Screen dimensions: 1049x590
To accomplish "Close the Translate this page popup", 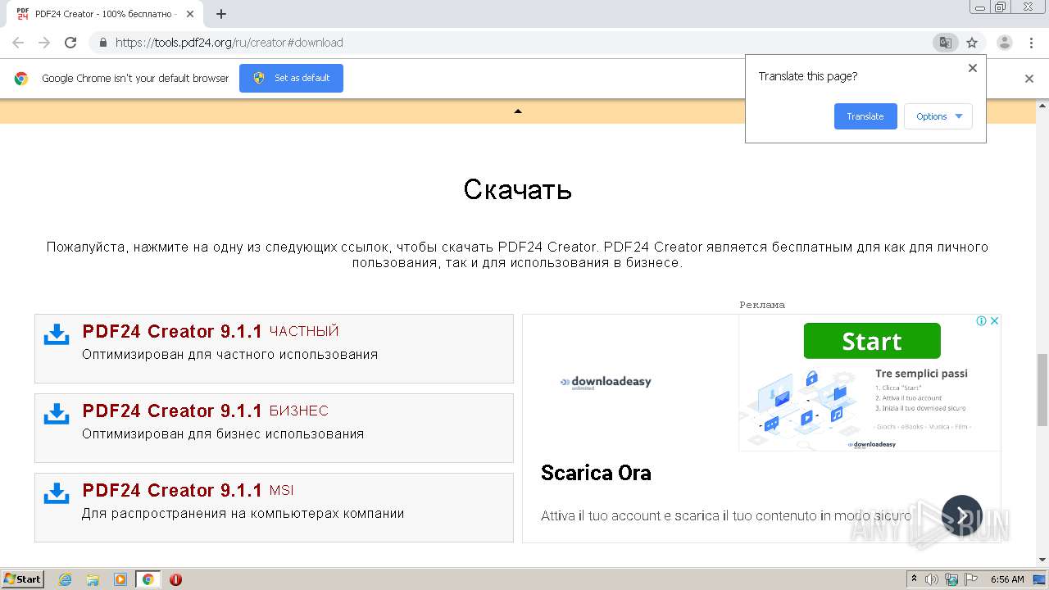I will tap(973, 68).
